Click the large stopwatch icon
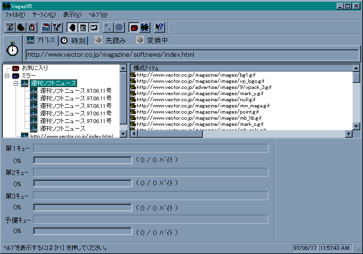The height and width of the screenshot is (254, 363). [x=12, y=49]
